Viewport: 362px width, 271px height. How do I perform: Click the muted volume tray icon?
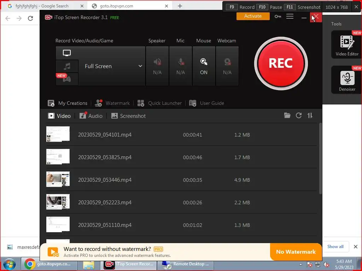pyautogui.click(x=326, y=265)
